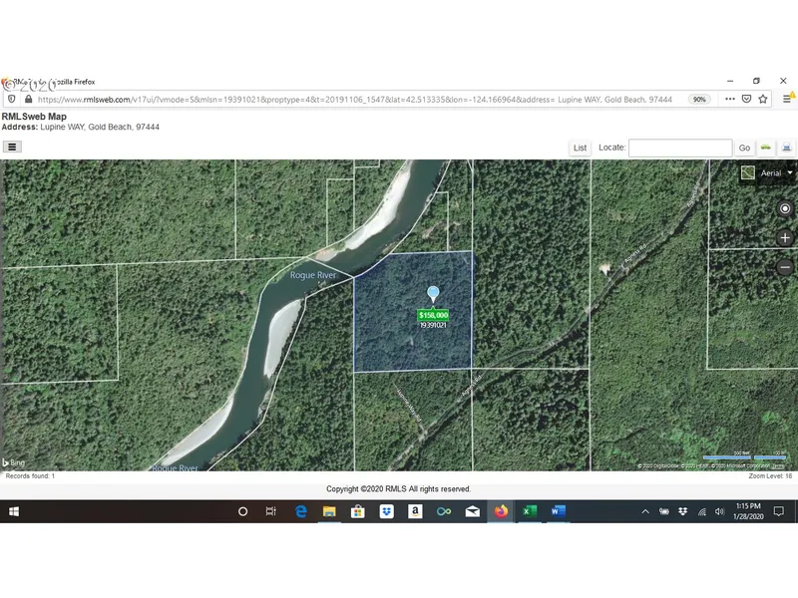The width and height of the screenshot is (798, 598).
Task: Open the Firefox tracking protection shield
Action: 12,100
